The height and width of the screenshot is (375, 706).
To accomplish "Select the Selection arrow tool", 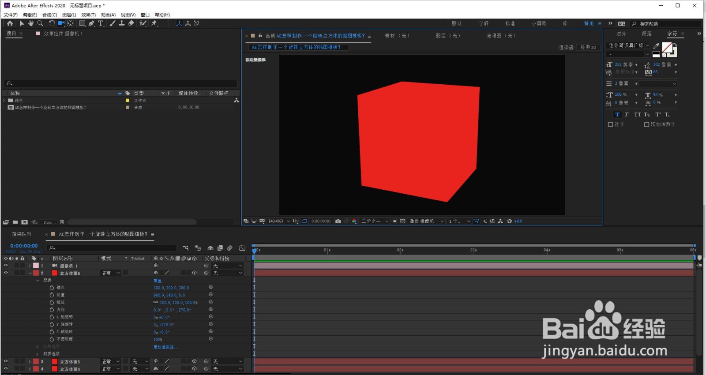I will click(22, 23).
